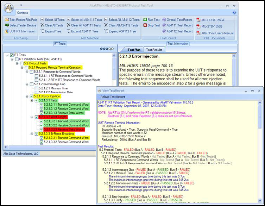Screen dimensions: 265x206
Task: Uncheck 5.2.1.3.3 Bi-Phase Encoding checkbox
Action: pyautogui.click(x=37, y=134)
